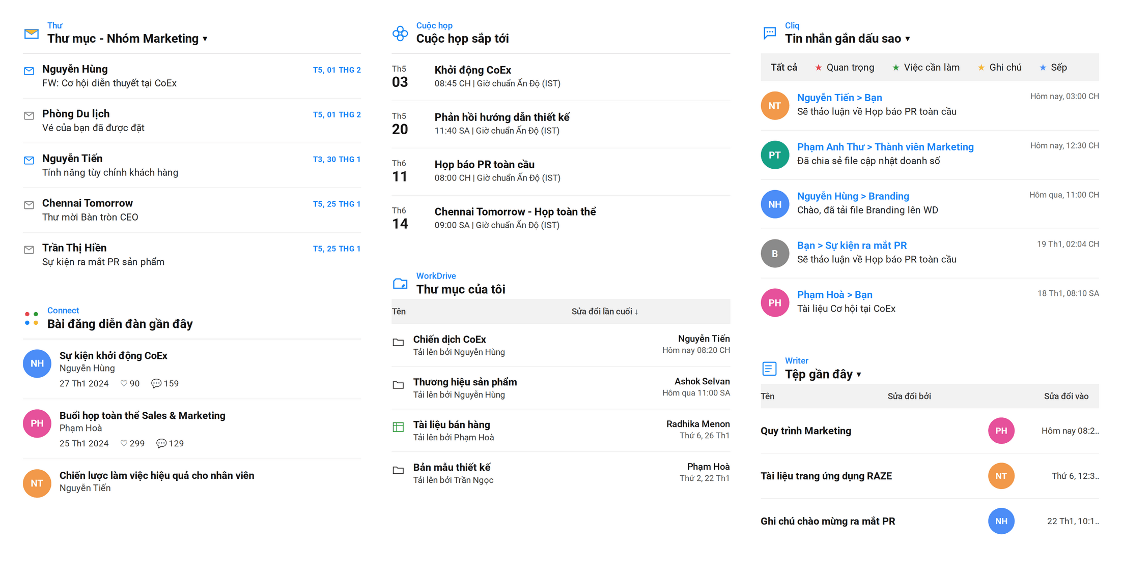Image resolution: width=1122 pixels, height=581 pixels.
Task: Click the spreadsheet icon for Tài liệu bán hàng
Action: [x=398, y=427]
